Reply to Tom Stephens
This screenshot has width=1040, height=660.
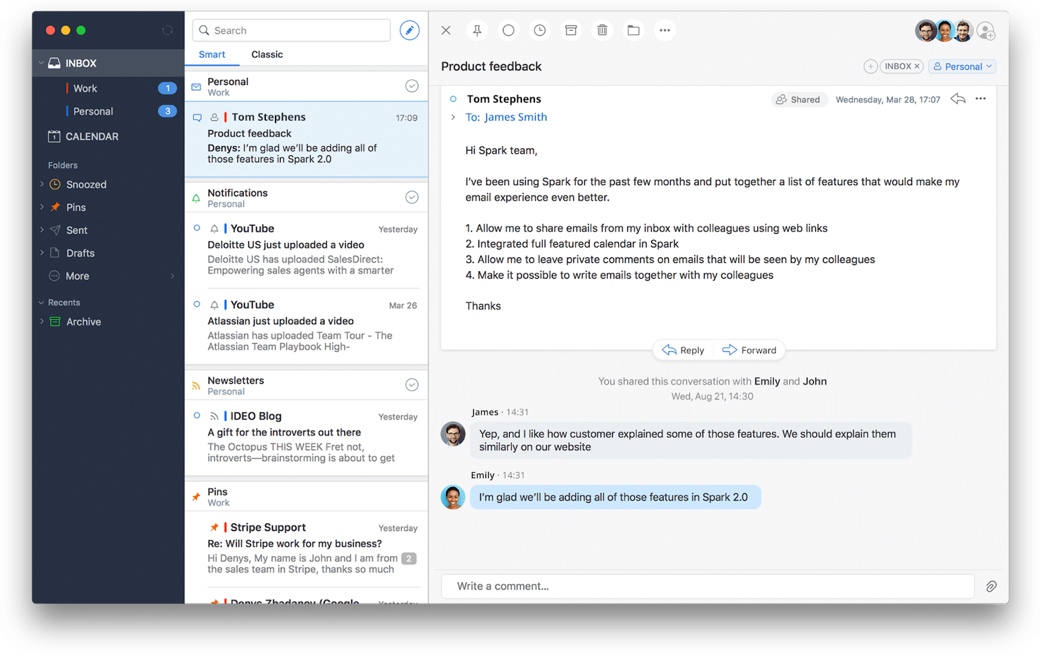pyautogui.click(x=682, y=349)
